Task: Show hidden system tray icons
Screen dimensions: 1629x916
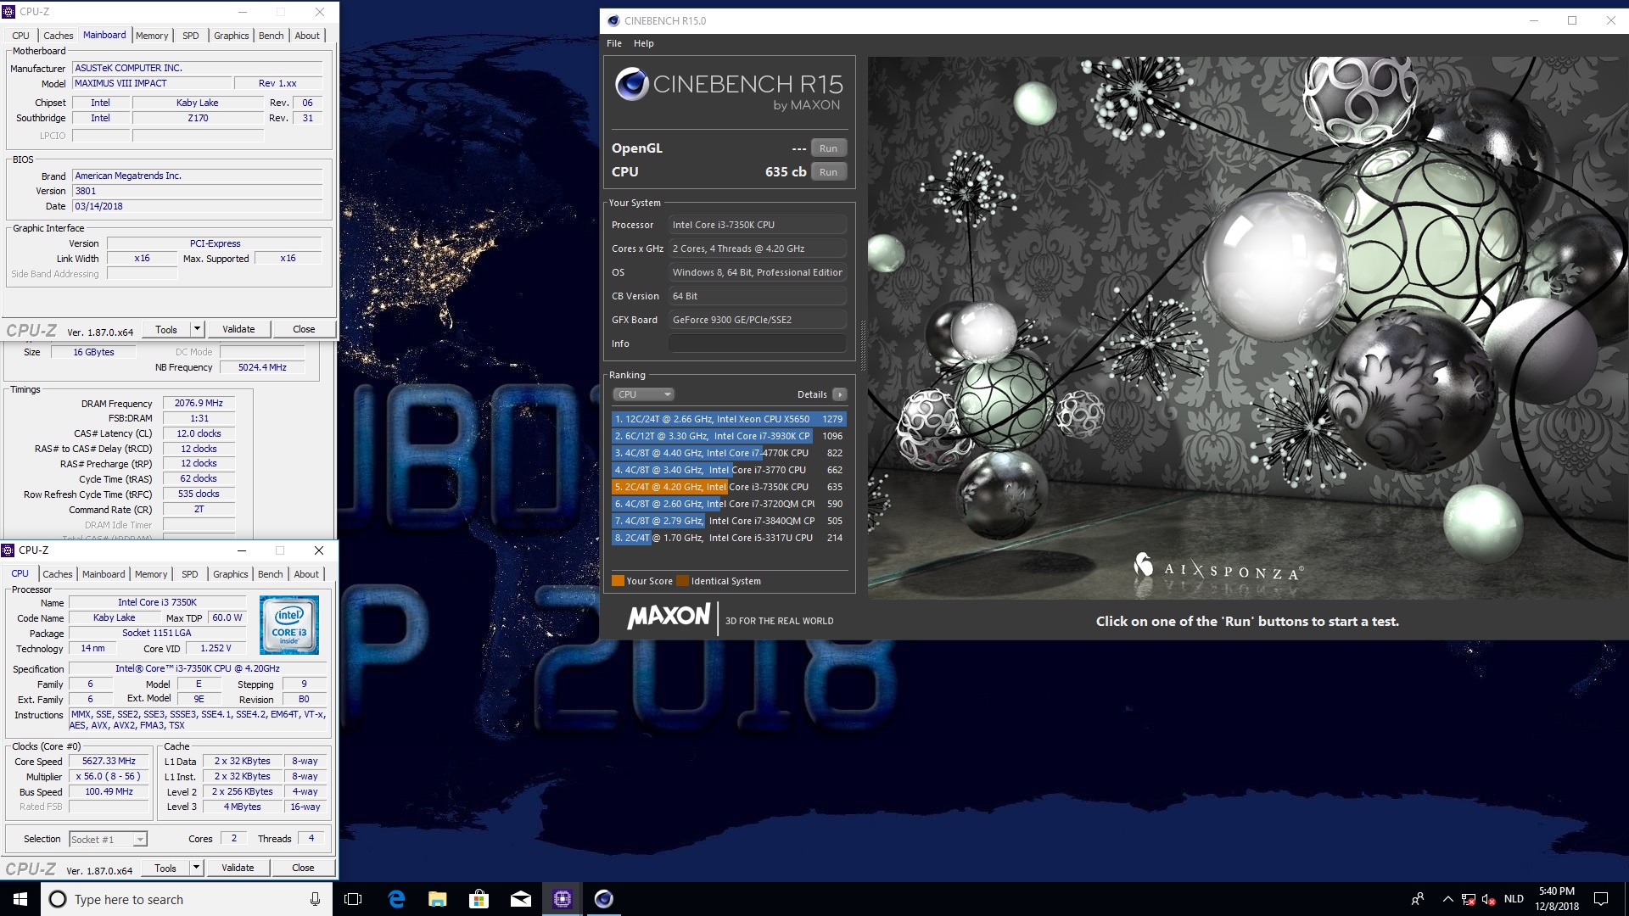Action: coord(1447,899)
